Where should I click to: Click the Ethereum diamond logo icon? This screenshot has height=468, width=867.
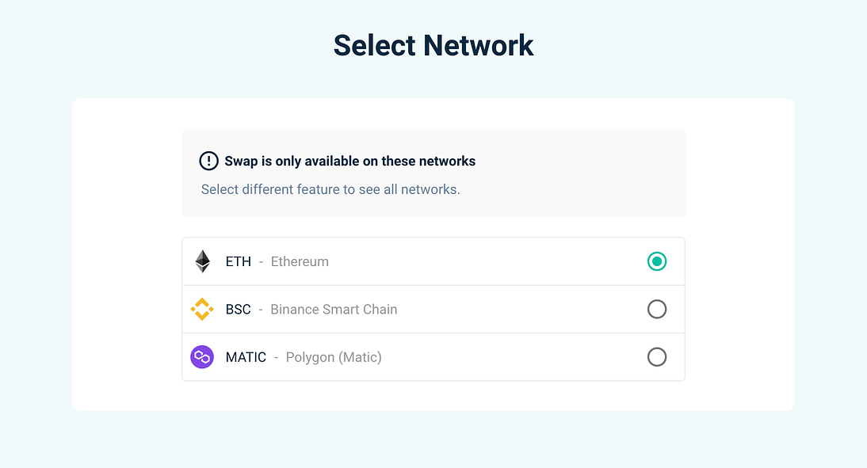pos(202,261)
